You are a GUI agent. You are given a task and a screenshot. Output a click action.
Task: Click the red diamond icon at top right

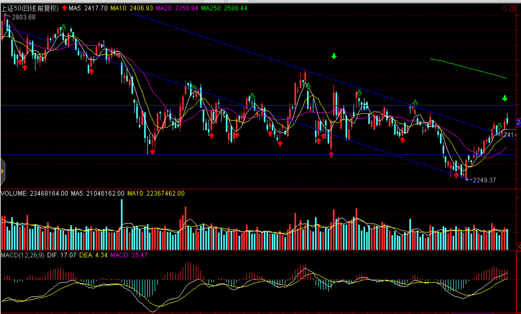click(x=504, y=8)
